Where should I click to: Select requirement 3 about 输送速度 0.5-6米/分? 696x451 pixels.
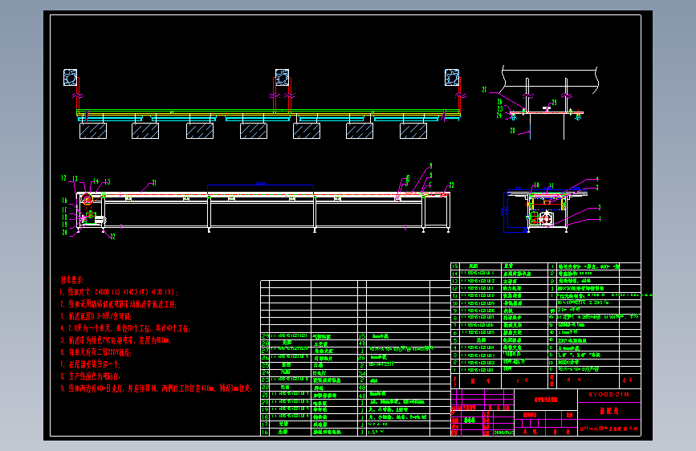point(96,316)
